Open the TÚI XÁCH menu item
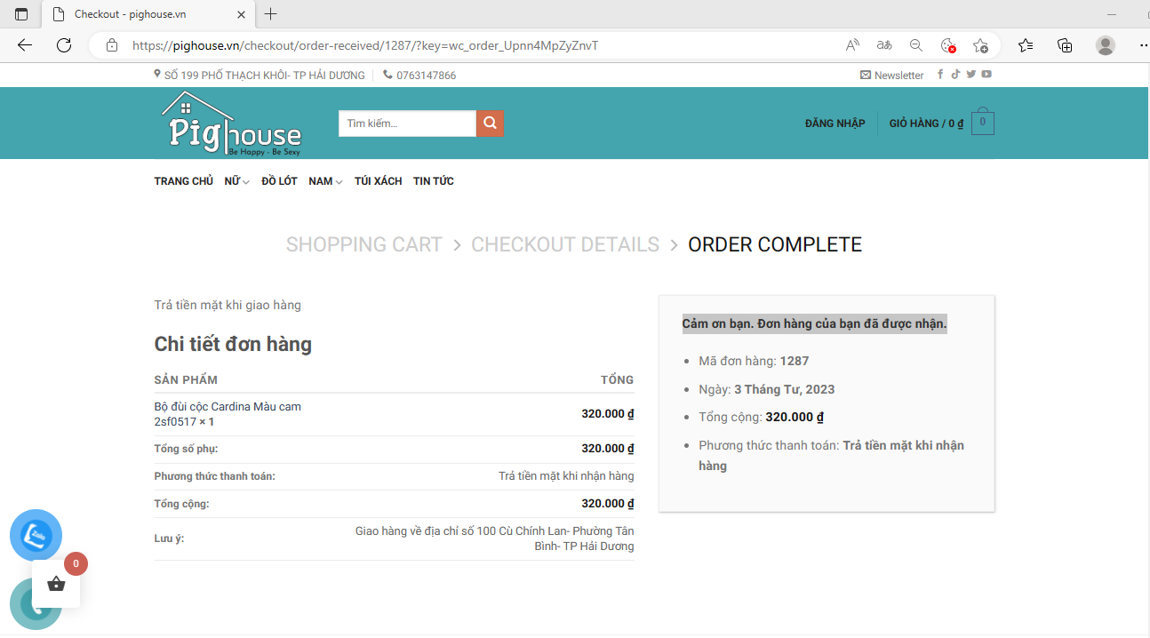 click(x=378, y=181)
